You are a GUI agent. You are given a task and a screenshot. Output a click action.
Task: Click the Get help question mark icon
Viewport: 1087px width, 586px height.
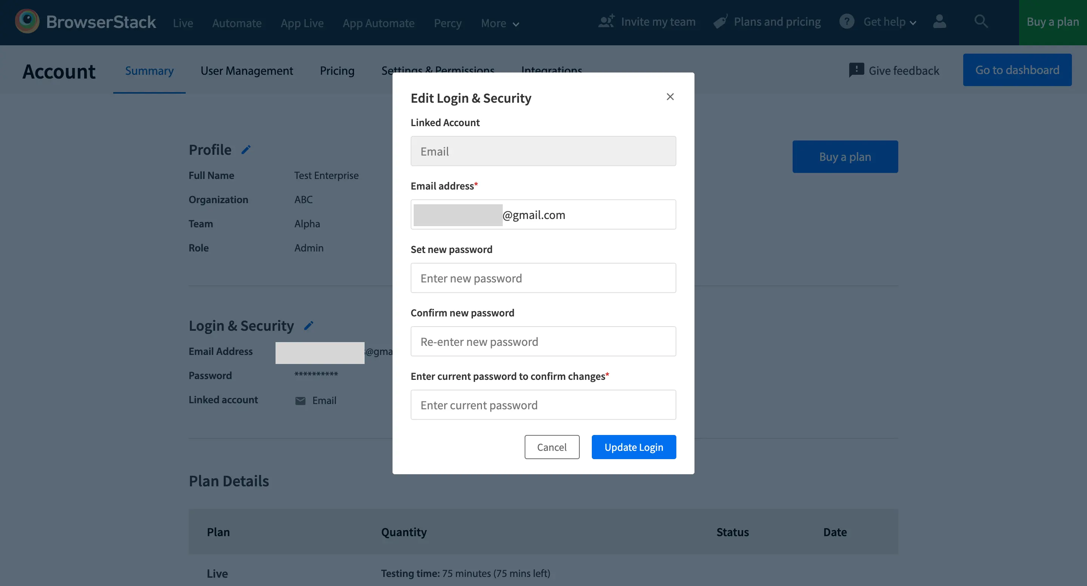coord(847,21)
